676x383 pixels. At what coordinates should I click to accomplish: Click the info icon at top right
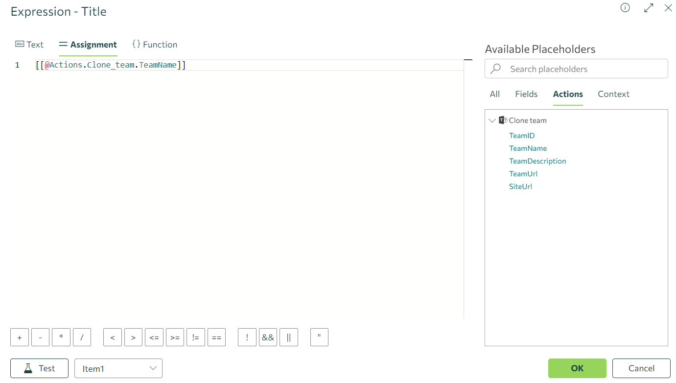tap(625, 8)
